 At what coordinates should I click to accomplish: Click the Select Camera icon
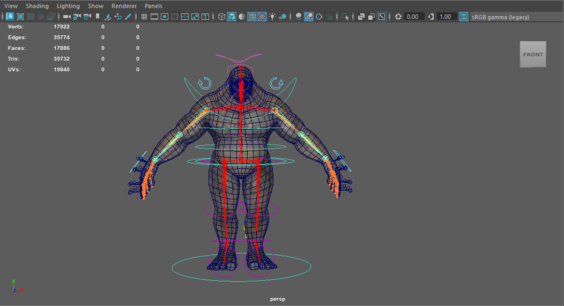point(66,17)
